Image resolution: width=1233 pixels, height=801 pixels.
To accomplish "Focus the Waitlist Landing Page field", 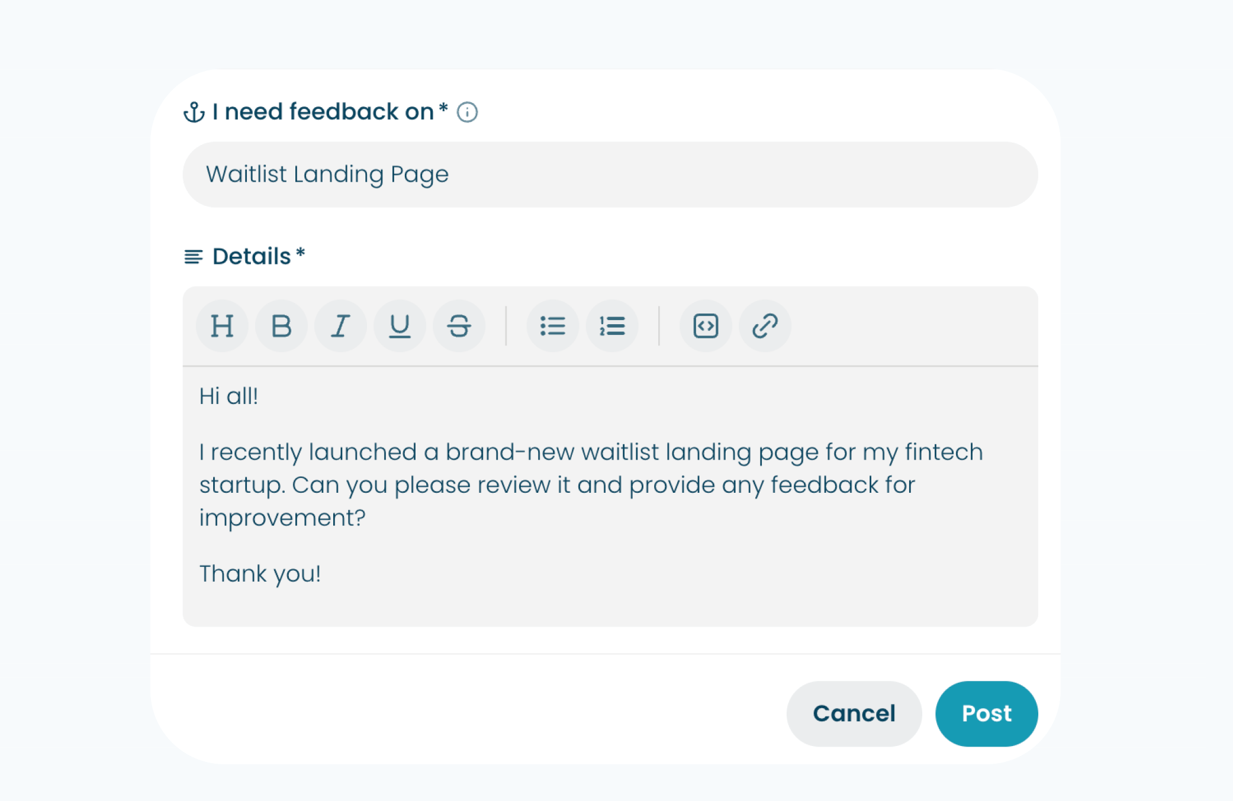I will pyautogui.click(x=610, y=175).
